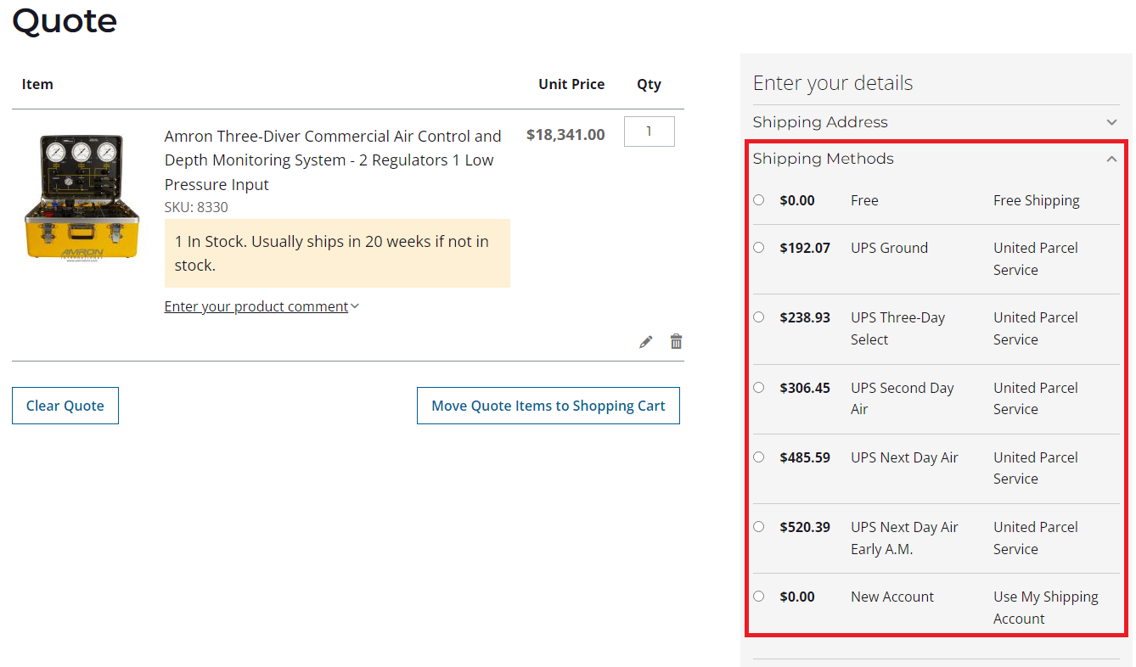Click the Qty input field
This screenshot has height=667, width=1136.
pos(649,132)
